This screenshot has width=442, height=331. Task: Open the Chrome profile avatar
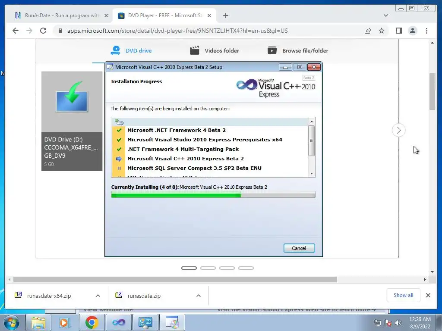point(412,31)
